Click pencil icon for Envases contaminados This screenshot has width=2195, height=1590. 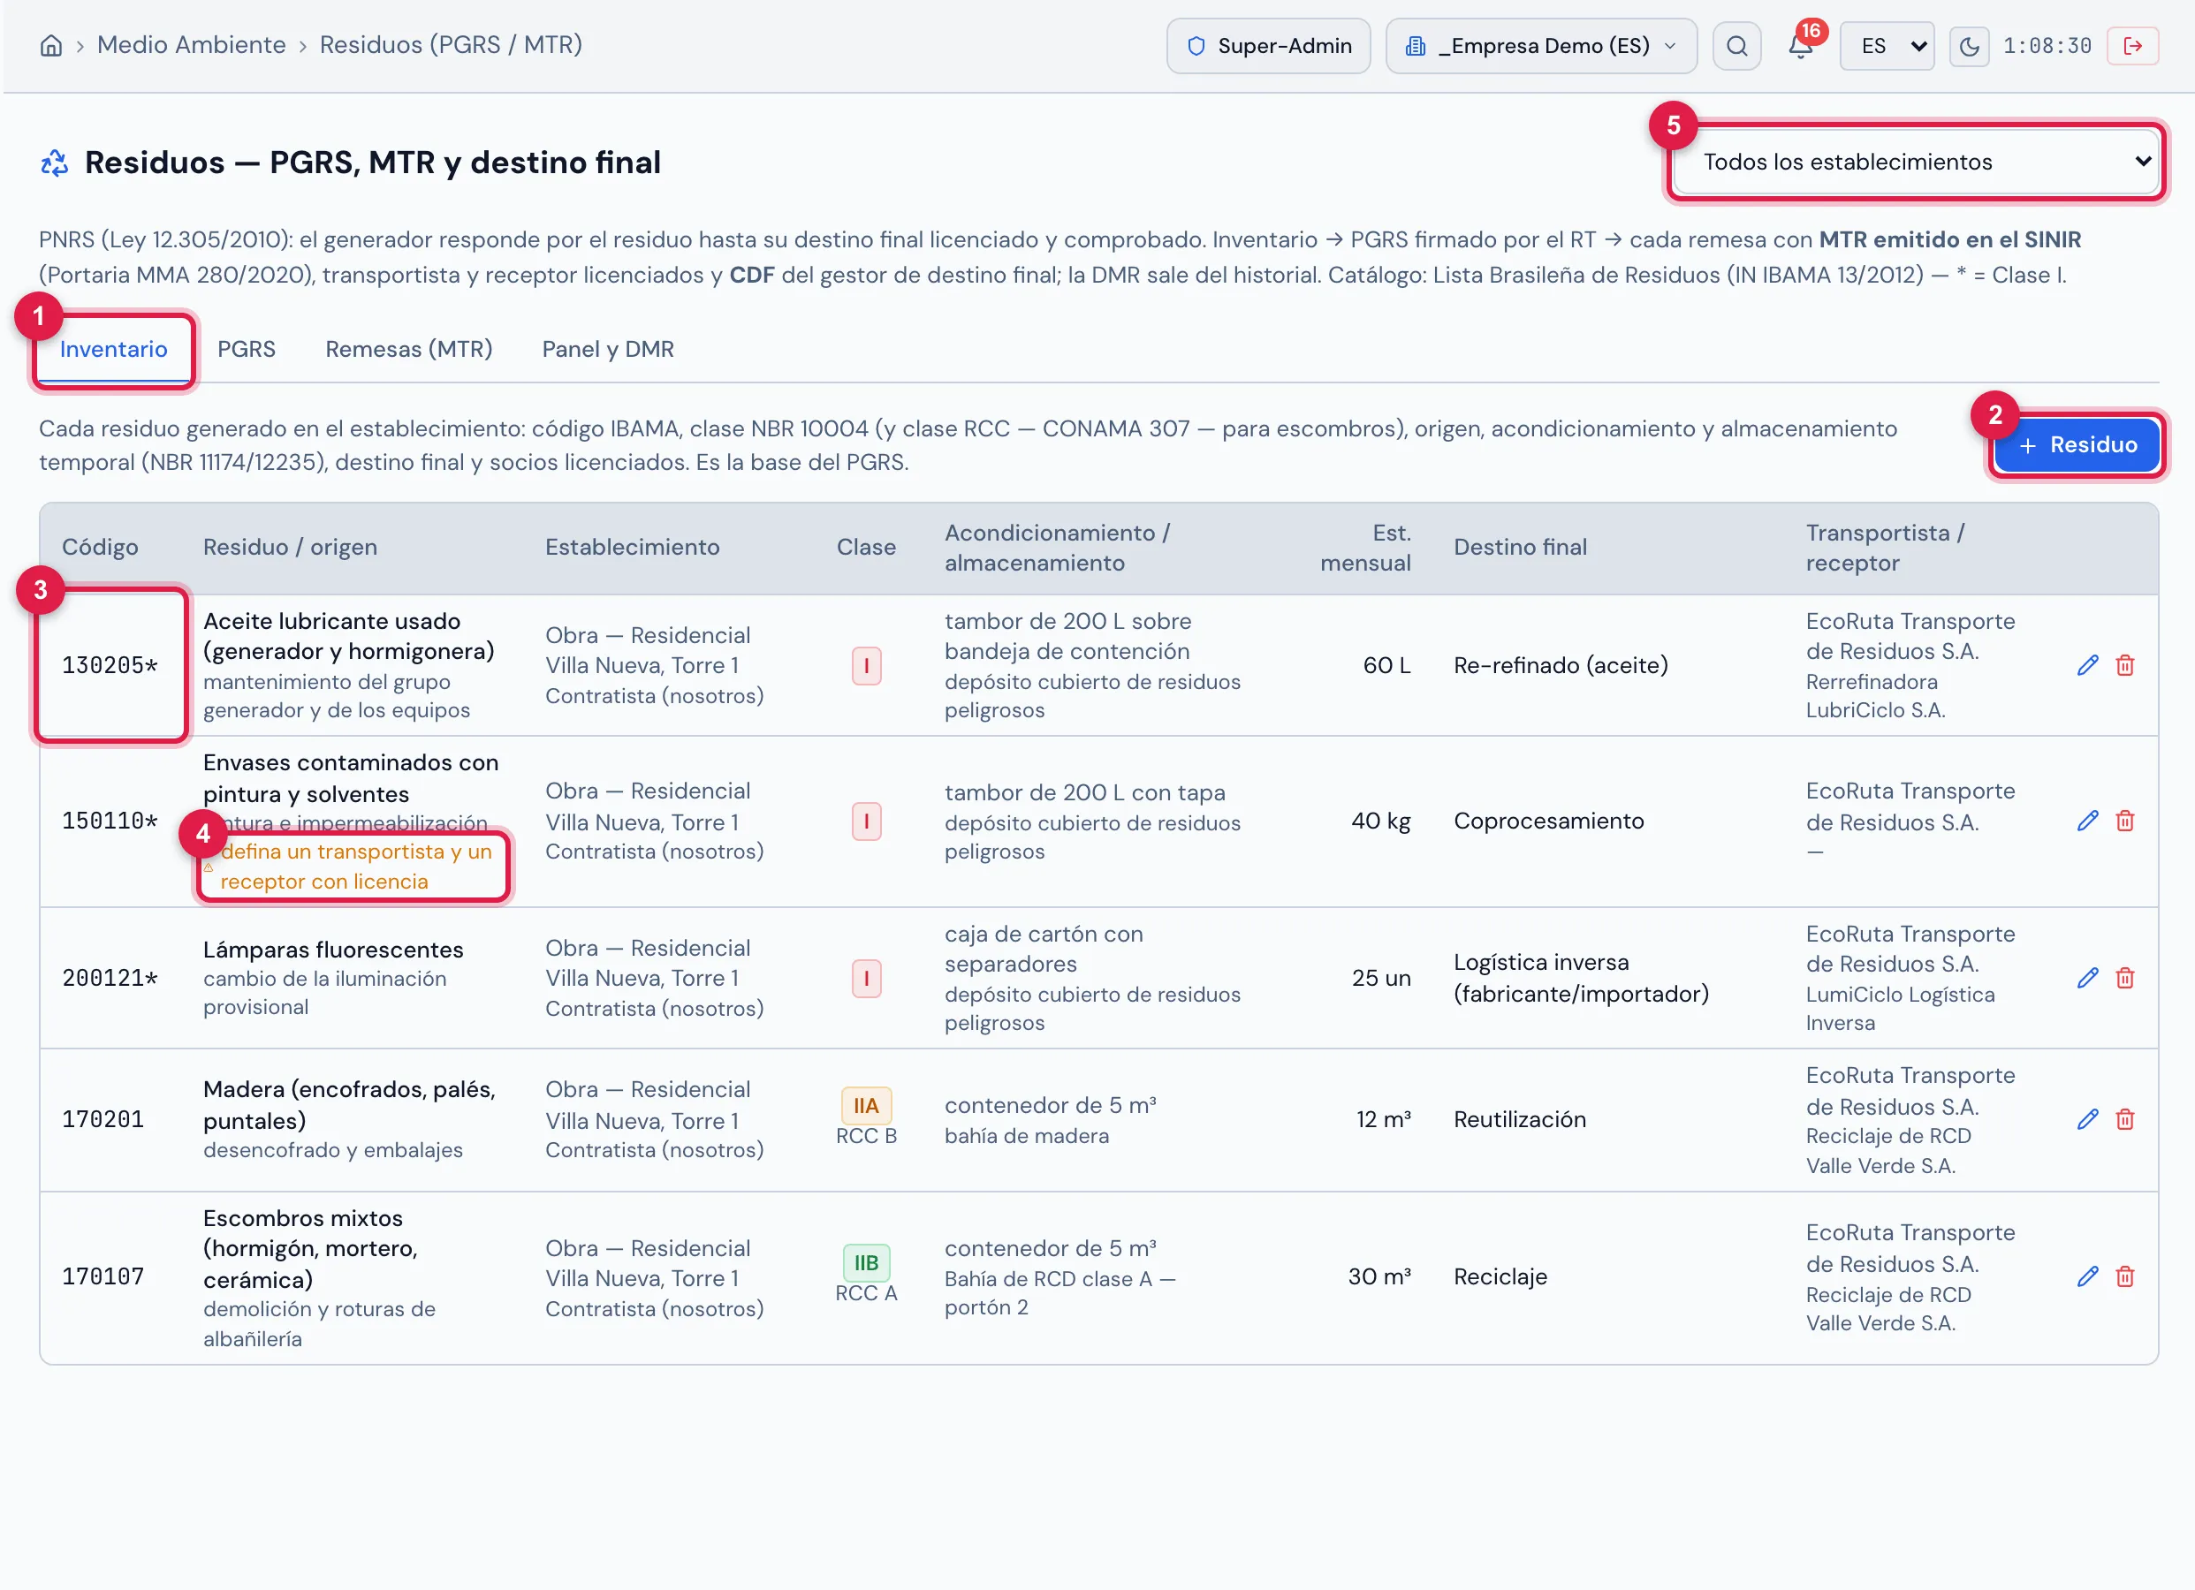[2087, 821]
